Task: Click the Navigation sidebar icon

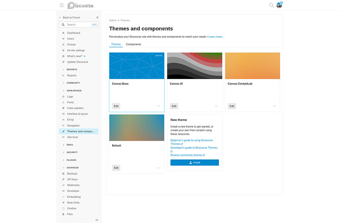Action: point(63,126)
